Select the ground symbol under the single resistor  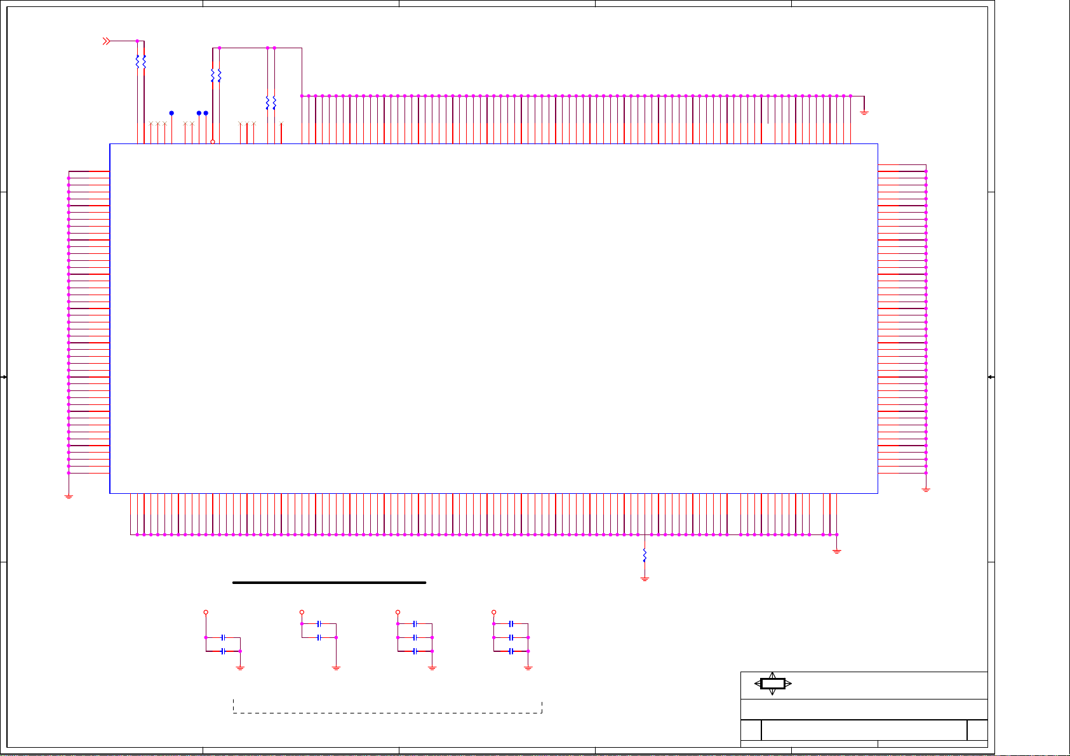click(645, 579)
